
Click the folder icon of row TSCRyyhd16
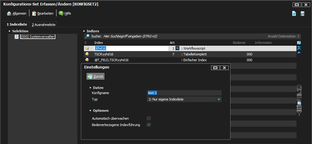[x=87, y=54]
